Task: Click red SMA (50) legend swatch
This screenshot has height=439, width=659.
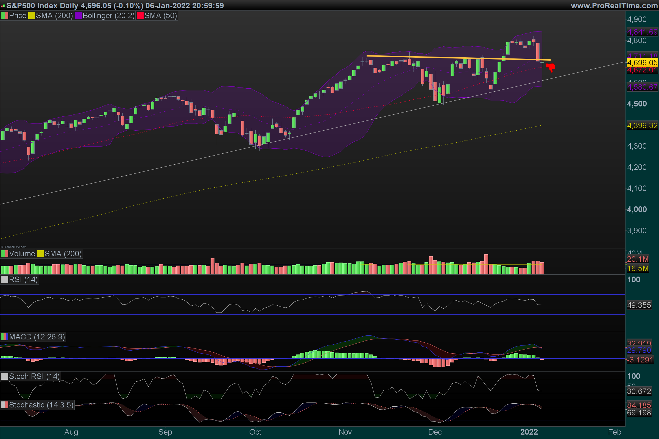Action: coord(140,16)
